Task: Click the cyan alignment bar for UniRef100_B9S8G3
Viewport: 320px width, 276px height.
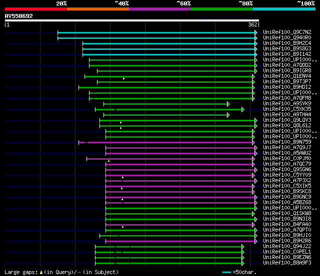Action: 169,49
